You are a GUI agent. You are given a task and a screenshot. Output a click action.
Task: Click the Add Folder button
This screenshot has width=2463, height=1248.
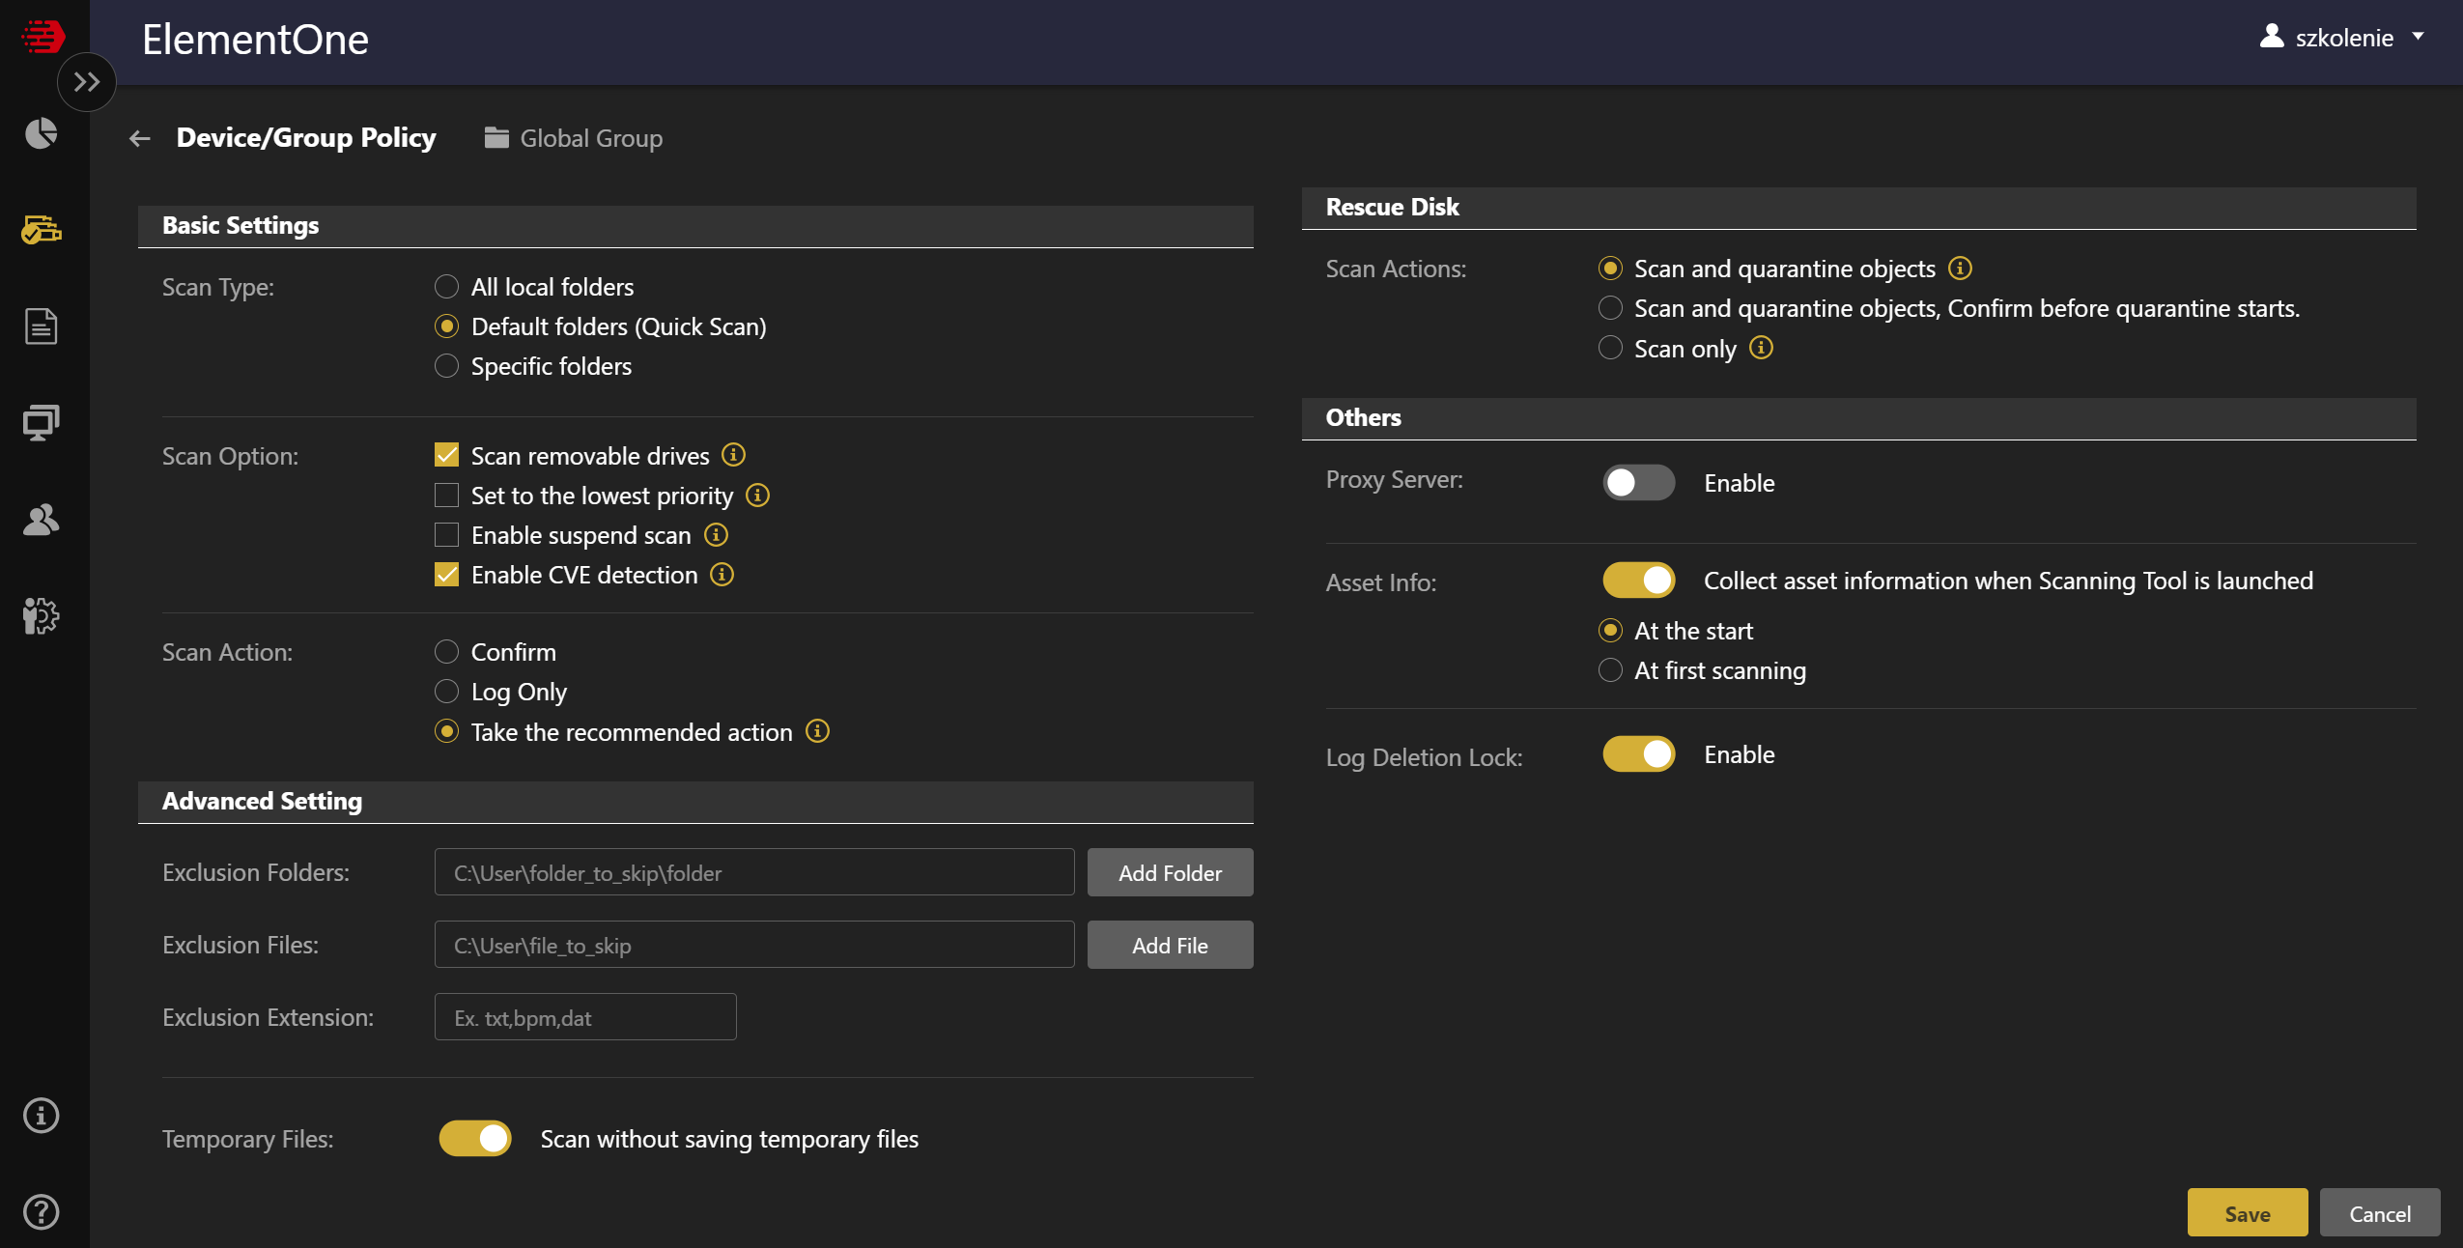coord(1170,872)
